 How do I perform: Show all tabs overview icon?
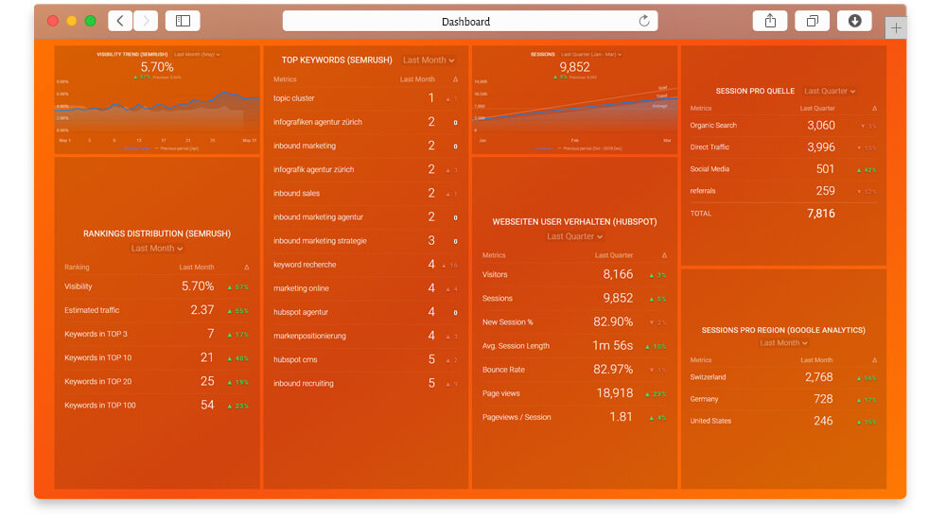[x=812, y=21]
